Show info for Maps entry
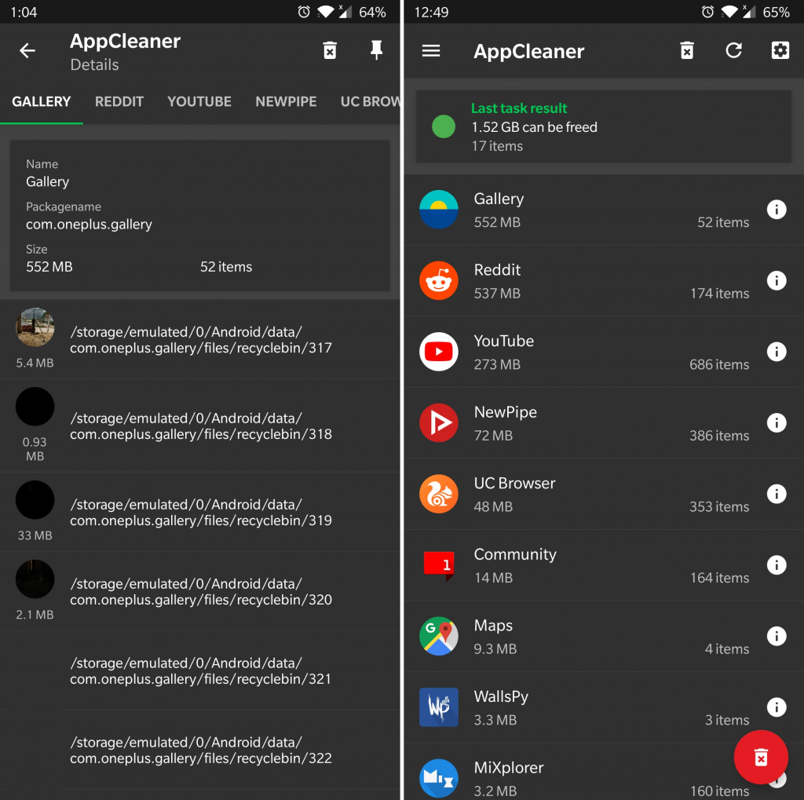This screenshot has width=804, height=800. click(777, 636)
